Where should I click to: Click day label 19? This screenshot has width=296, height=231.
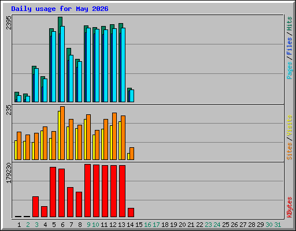click(173, 225)
